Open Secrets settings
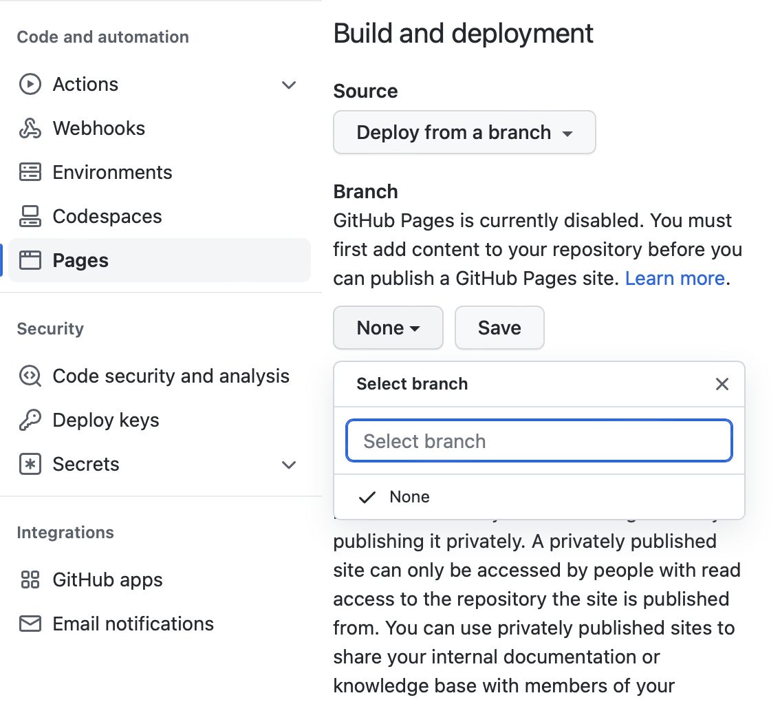This screenshot has height=702, width=780. coord(159,464)
